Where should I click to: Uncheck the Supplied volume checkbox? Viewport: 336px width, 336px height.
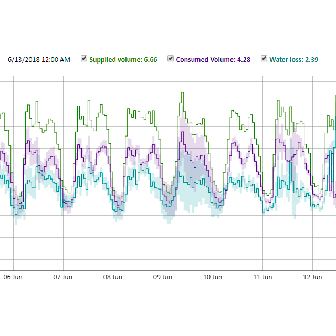(84, 59)
